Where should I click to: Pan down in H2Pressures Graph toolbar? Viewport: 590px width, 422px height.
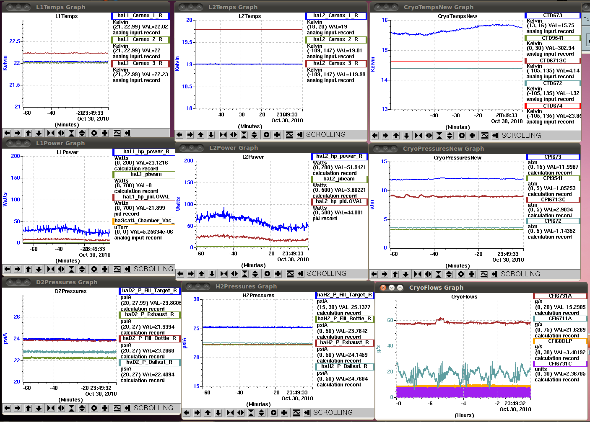click(218, 413)
